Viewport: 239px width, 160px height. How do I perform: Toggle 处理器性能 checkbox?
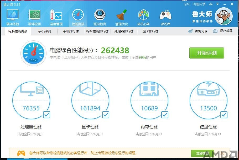(x=46, y=115)
